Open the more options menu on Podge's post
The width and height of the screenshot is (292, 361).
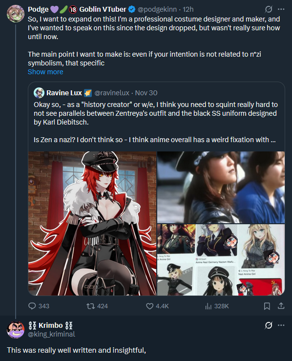click(281, 9)
